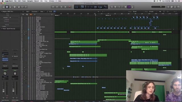Click the red Record button
The width and height of the screenshot is (182, 102).
tap(70, 7)
